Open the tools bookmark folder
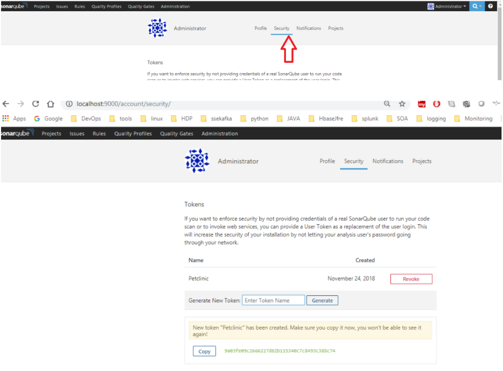Screen dimensions: 503x371 (x=121, y=119)
